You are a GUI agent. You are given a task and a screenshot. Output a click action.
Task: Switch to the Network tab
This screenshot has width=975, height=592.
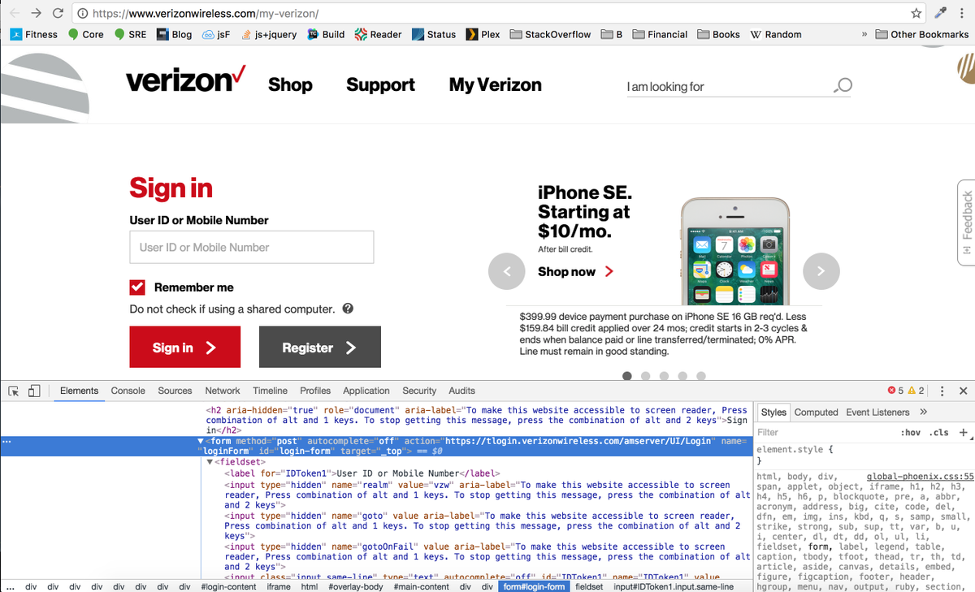[223, 391]
